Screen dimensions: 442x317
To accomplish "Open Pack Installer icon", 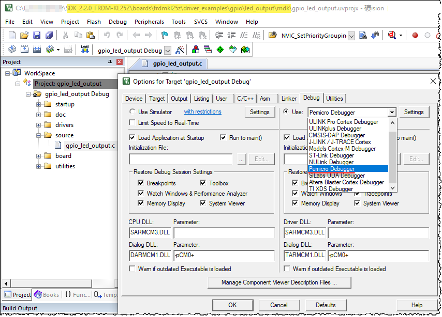I will click(x=245, y=50).
